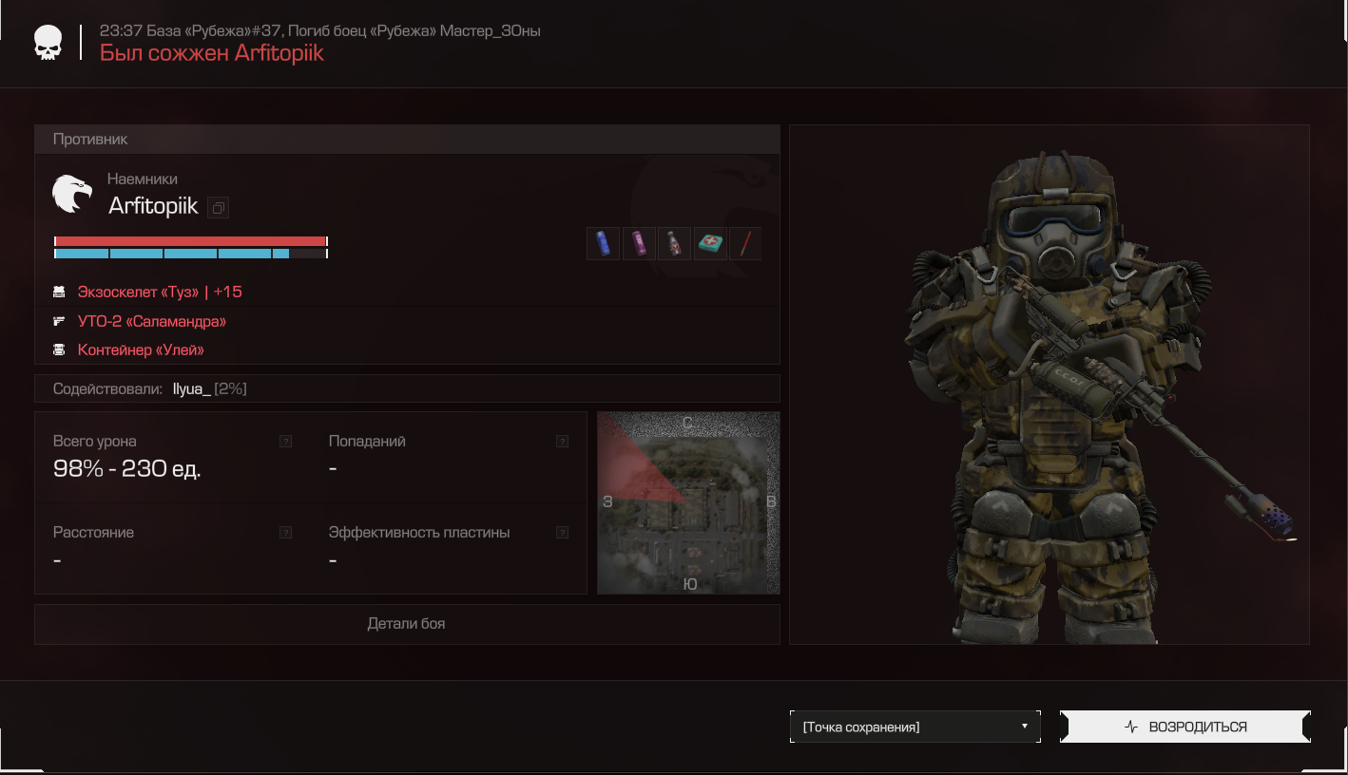
Task: Click the skull death icon
Action: (x=48, y=43)
